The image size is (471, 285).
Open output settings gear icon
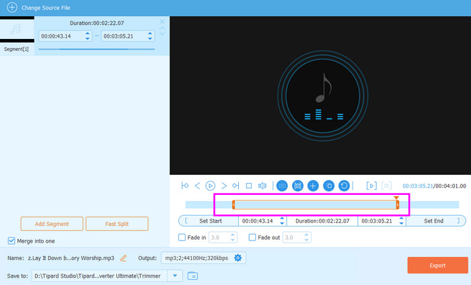coord(238,257)
